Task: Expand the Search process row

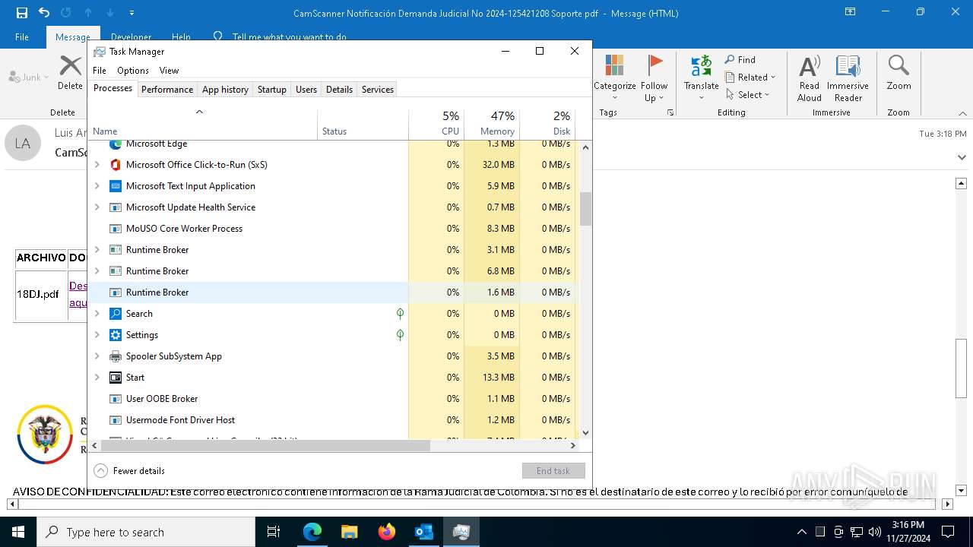Action: click(x=97, y=314)
